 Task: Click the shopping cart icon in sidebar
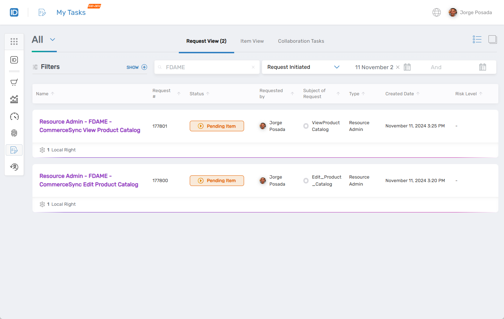tap(14, 83)
